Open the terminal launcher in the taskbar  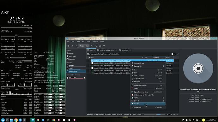24,120
